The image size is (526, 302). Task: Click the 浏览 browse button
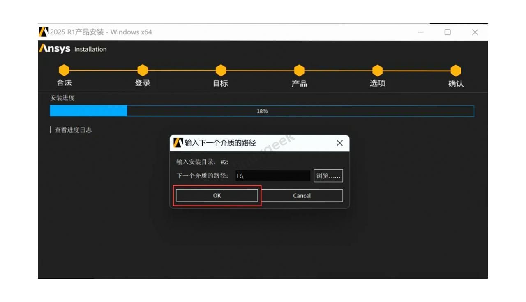tap(328, 176)
